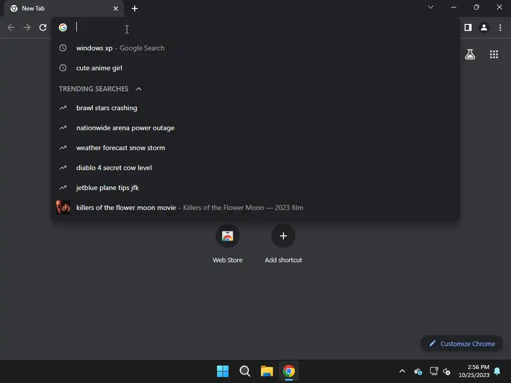Open the Windows Start menu
The height and width of the screenshot is (383, 511).
click(x=223, y=371)
